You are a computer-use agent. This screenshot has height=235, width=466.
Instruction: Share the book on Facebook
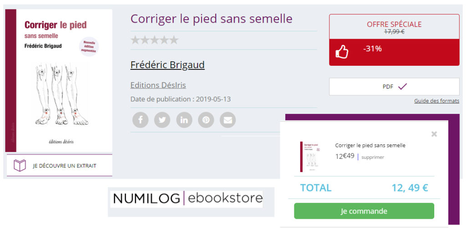point(140,120)
